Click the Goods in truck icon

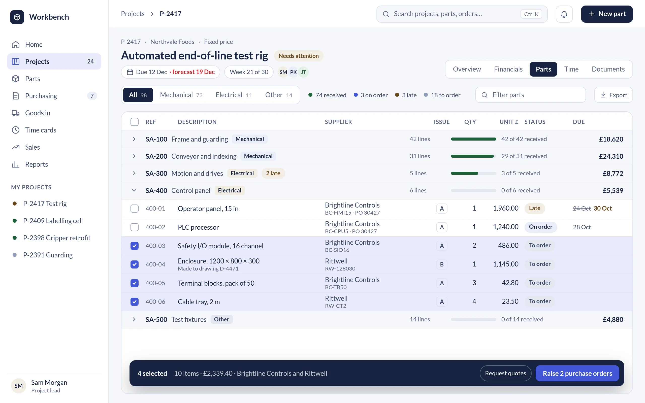point(16,113)
